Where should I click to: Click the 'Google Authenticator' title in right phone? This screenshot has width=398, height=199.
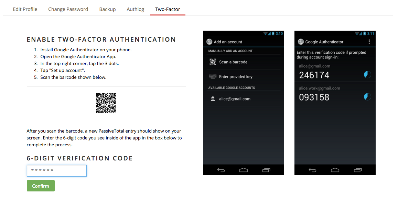pyautogui.click(x=324, y=42)
